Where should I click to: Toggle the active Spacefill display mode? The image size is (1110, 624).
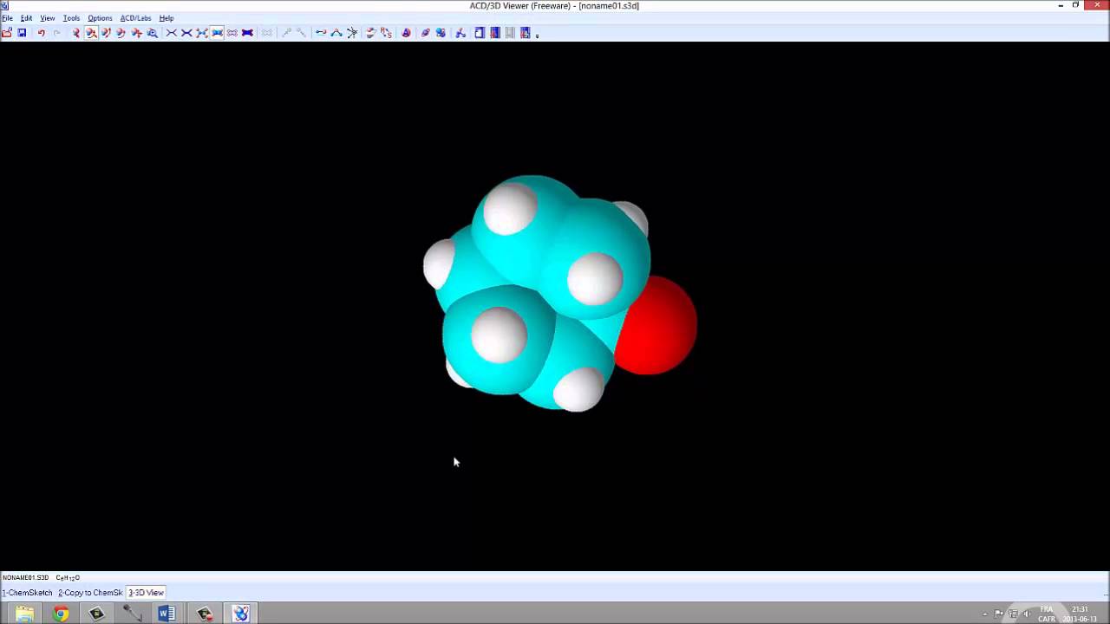217,33
